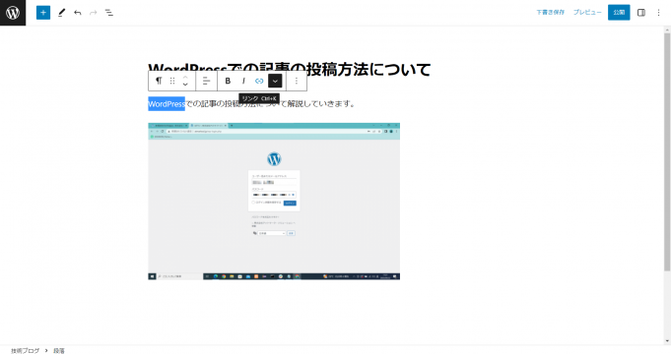Undo the last edit
The image size is (671, 354).
(78, 13)
